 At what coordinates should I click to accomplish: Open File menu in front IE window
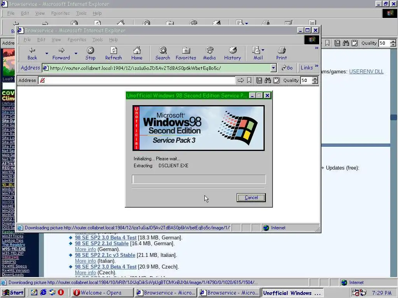click(27, 40)
